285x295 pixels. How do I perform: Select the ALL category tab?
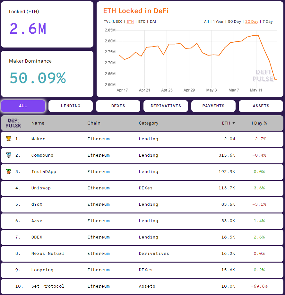(x=23, y=106)
